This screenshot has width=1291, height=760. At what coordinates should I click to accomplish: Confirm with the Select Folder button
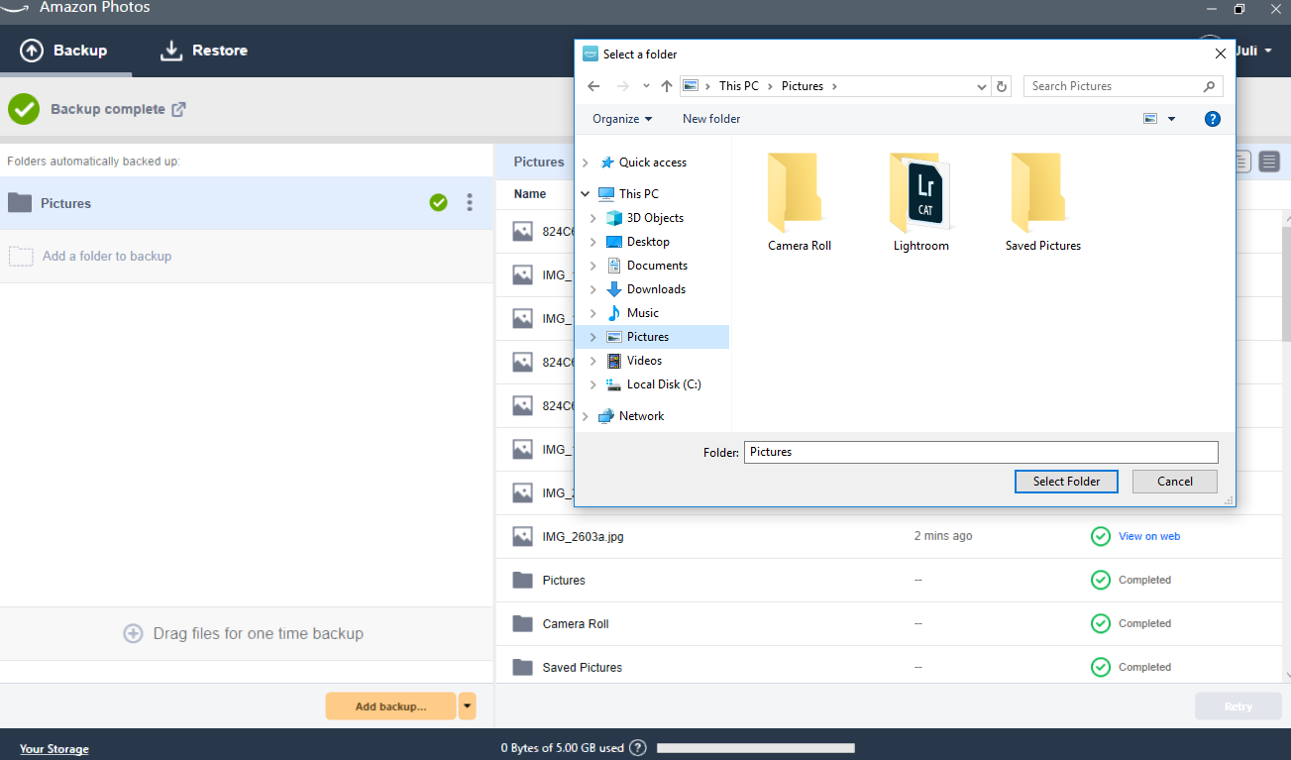tap(1066, 482)
